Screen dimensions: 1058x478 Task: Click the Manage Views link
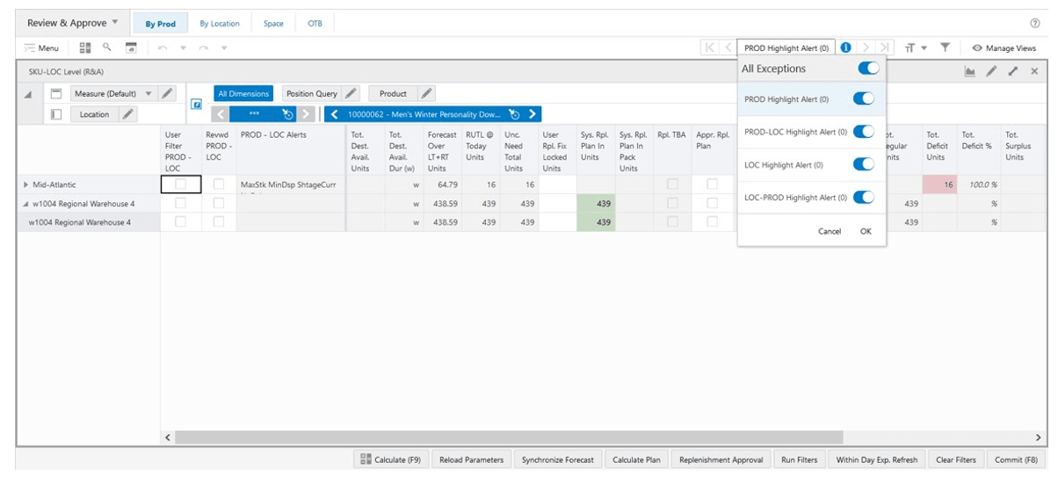point(1004,47)
